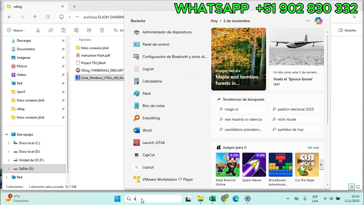Open the Copilot icon in search panel
Screen dimensions: 364x205
coord(318,21)
